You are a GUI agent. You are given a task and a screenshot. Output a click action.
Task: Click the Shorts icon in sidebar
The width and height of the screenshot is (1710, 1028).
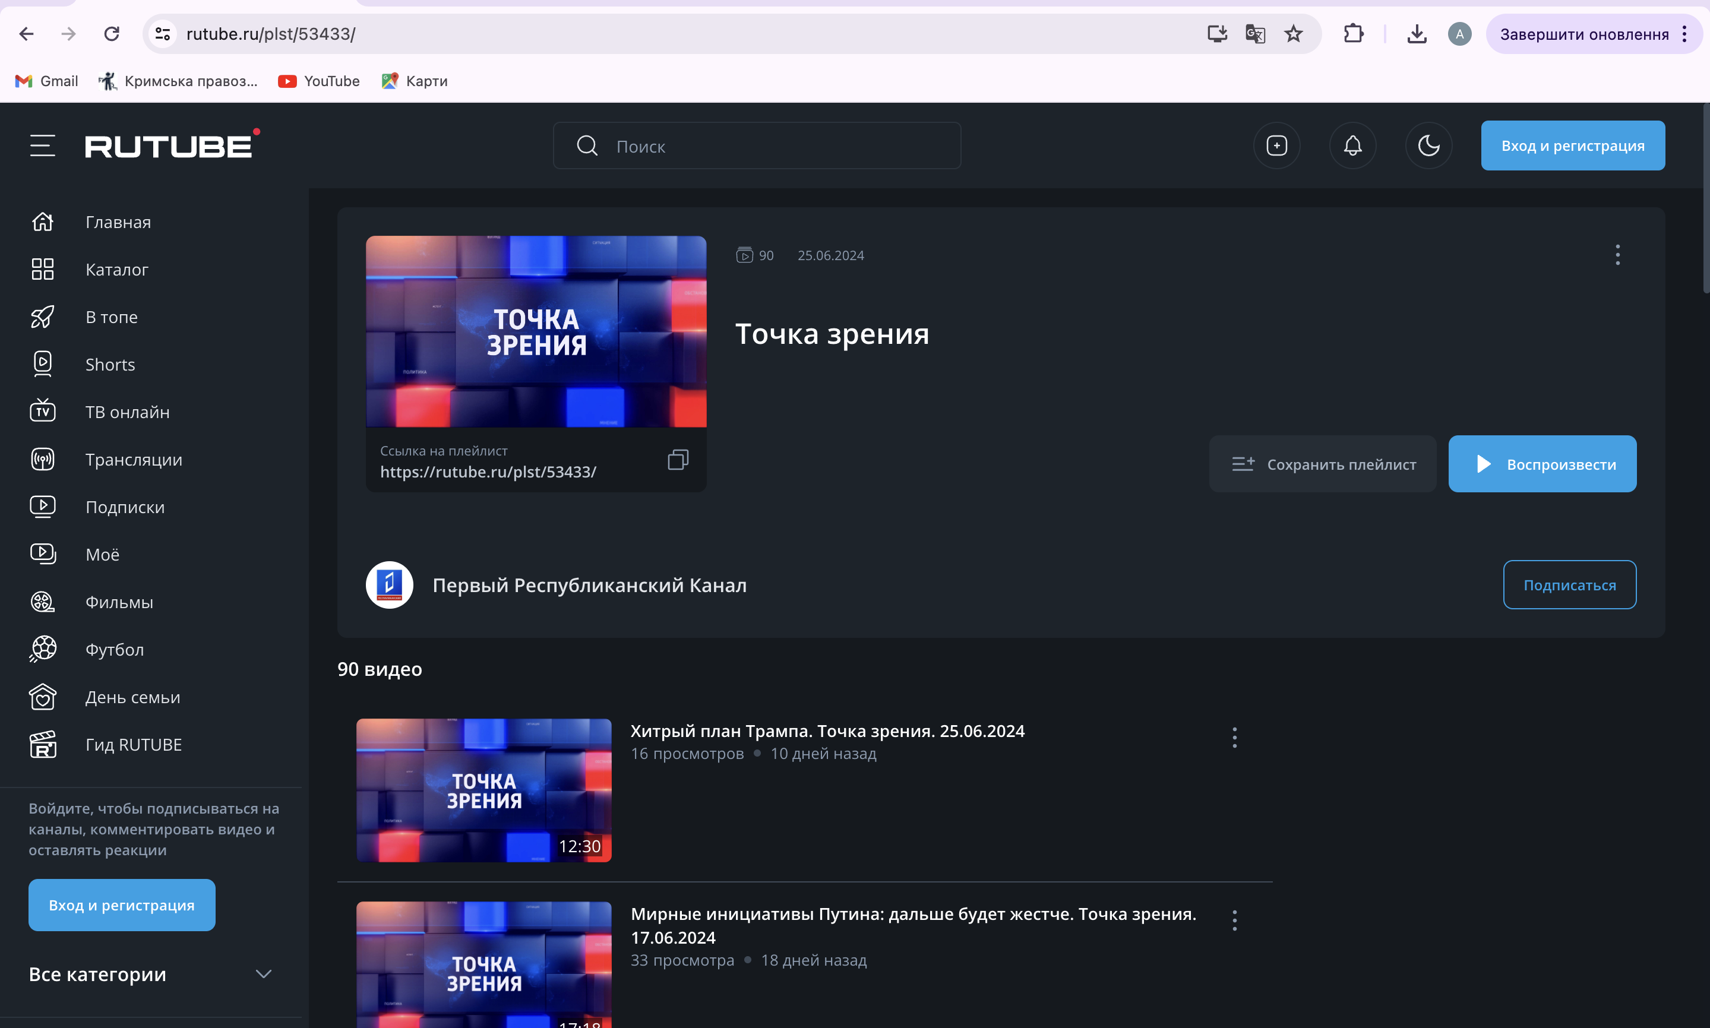42,365
